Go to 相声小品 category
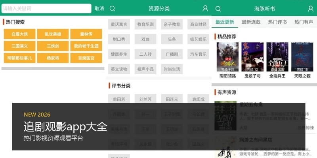 [145, 69]
